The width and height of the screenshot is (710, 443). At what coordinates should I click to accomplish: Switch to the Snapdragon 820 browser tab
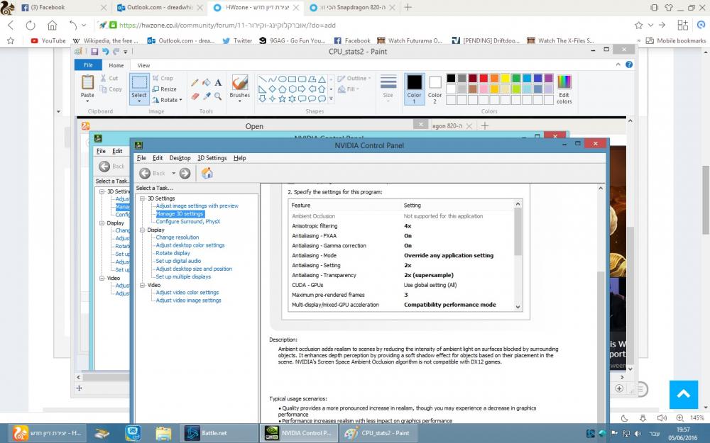coord(352,7)
